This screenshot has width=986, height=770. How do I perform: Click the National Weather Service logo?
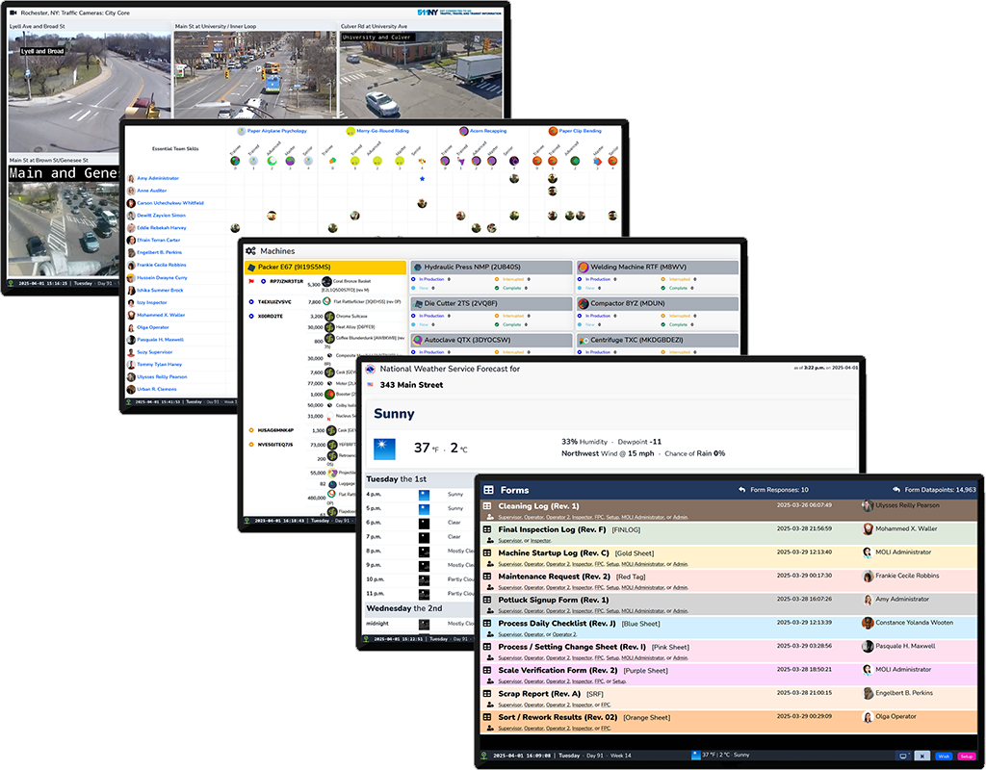(371, 369)
